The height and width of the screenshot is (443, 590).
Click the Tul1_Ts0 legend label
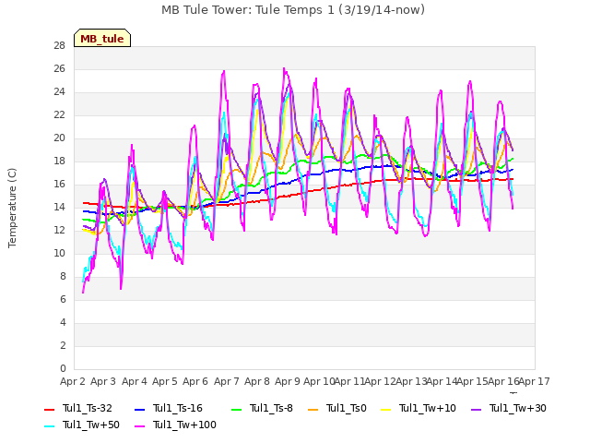pos(347,408)
